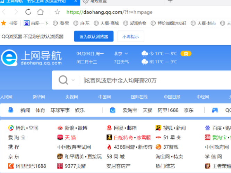
Task: Select 天猫 in category row
Action: [x=147, y=110]
